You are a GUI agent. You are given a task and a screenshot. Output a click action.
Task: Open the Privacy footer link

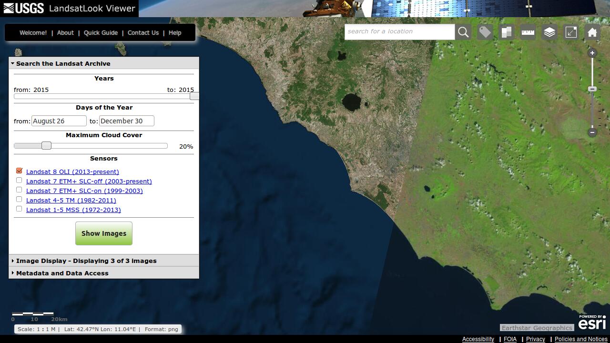(536, 339)
